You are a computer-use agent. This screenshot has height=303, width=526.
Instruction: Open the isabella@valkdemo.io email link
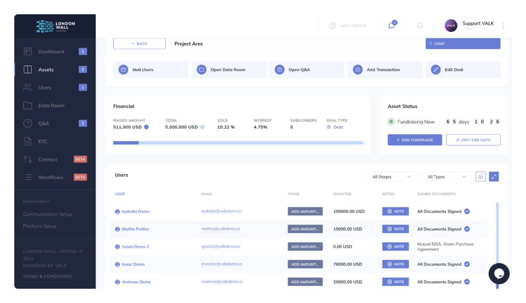(x=221, y=211)
